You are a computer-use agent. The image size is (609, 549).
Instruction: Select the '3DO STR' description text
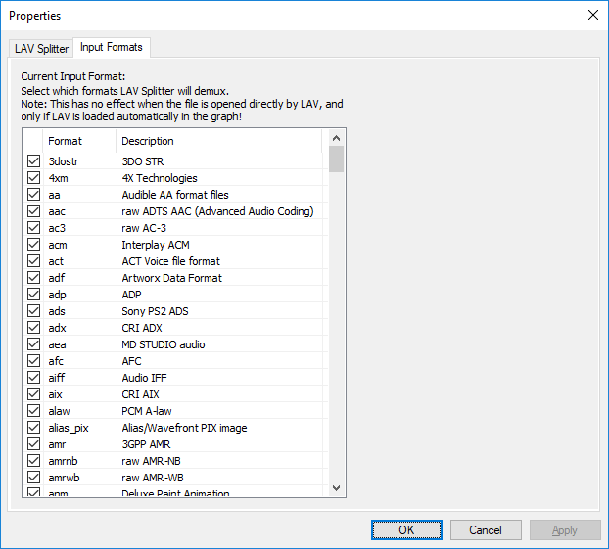click(143, 161)
